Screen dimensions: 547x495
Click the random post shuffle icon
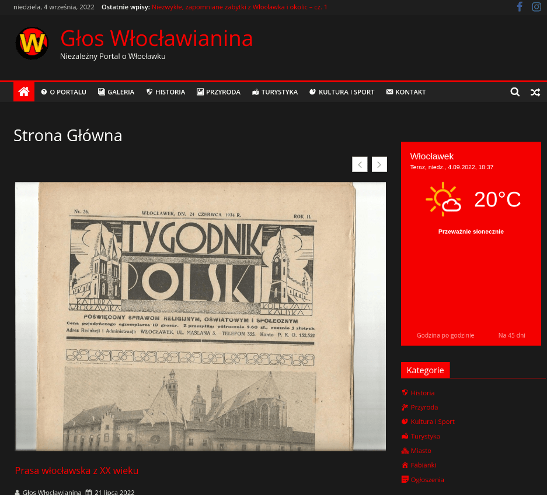click(535, 92)
